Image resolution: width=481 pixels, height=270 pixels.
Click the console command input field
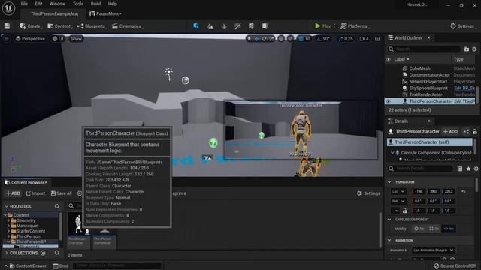(117, 265)
